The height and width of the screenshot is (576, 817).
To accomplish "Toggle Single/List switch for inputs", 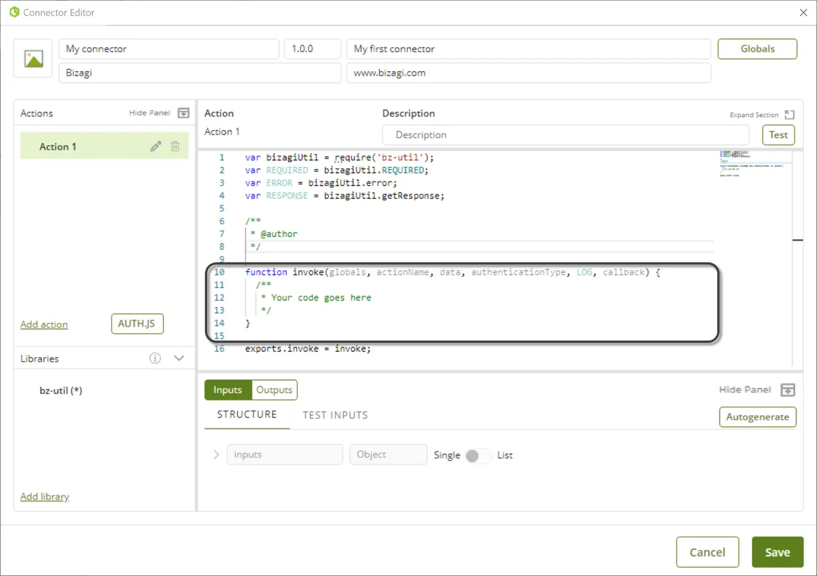I will pyautogui.click(x=478, y=456).
